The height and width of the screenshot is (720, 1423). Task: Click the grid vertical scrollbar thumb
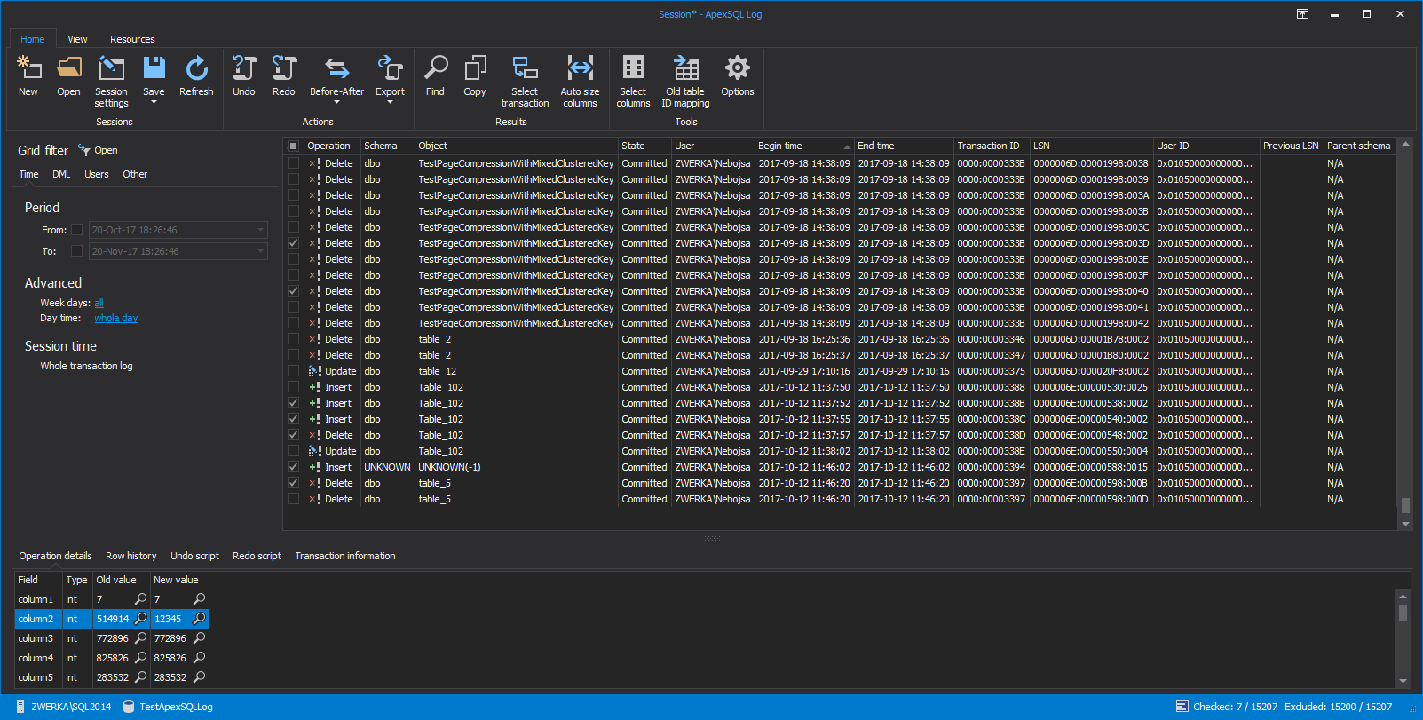1405,505
